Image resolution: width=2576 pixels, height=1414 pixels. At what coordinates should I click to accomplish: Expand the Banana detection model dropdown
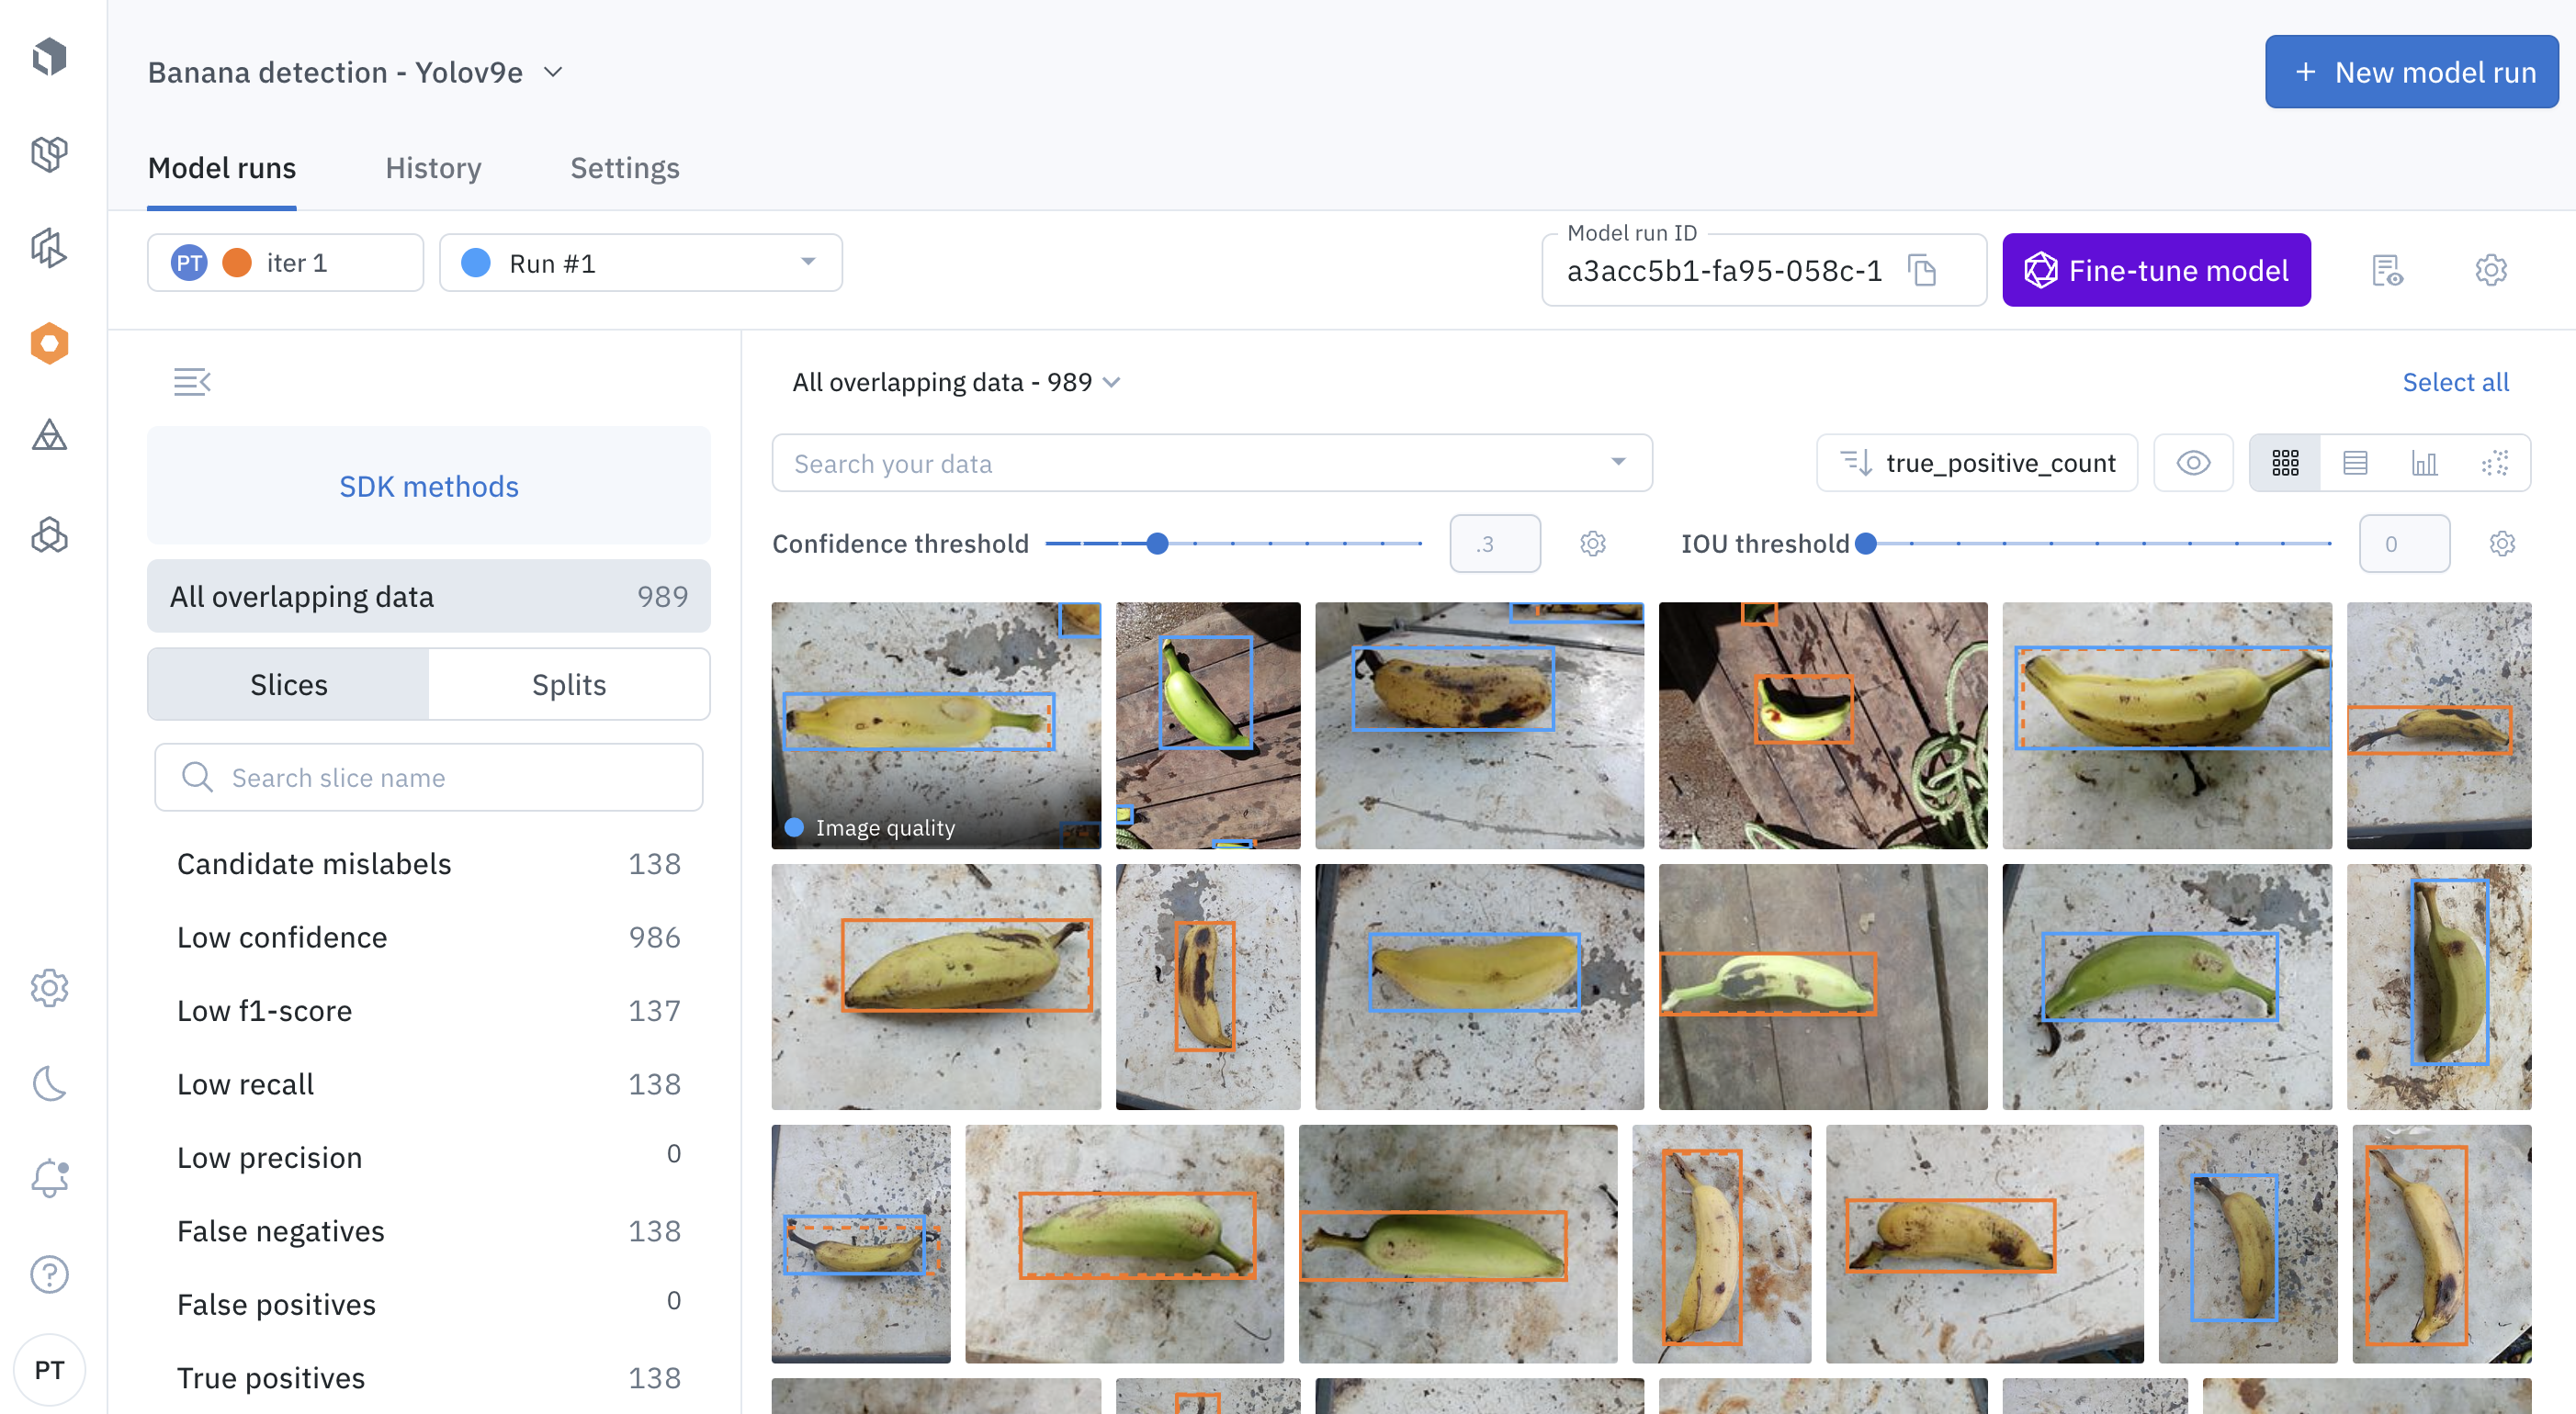click(553, 72)
